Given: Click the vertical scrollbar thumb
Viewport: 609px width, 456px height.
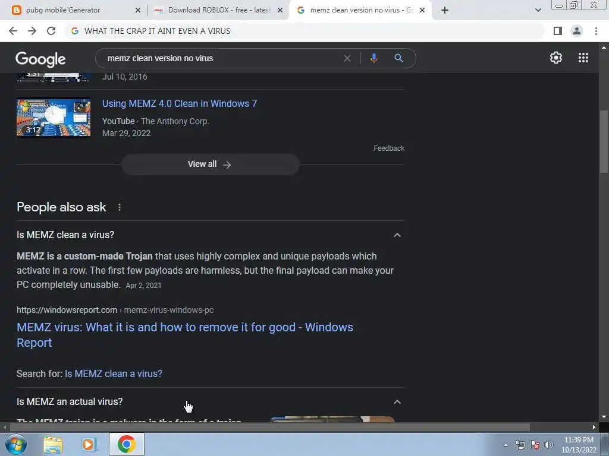Looking at the screenshot, I should pos(604,141).
